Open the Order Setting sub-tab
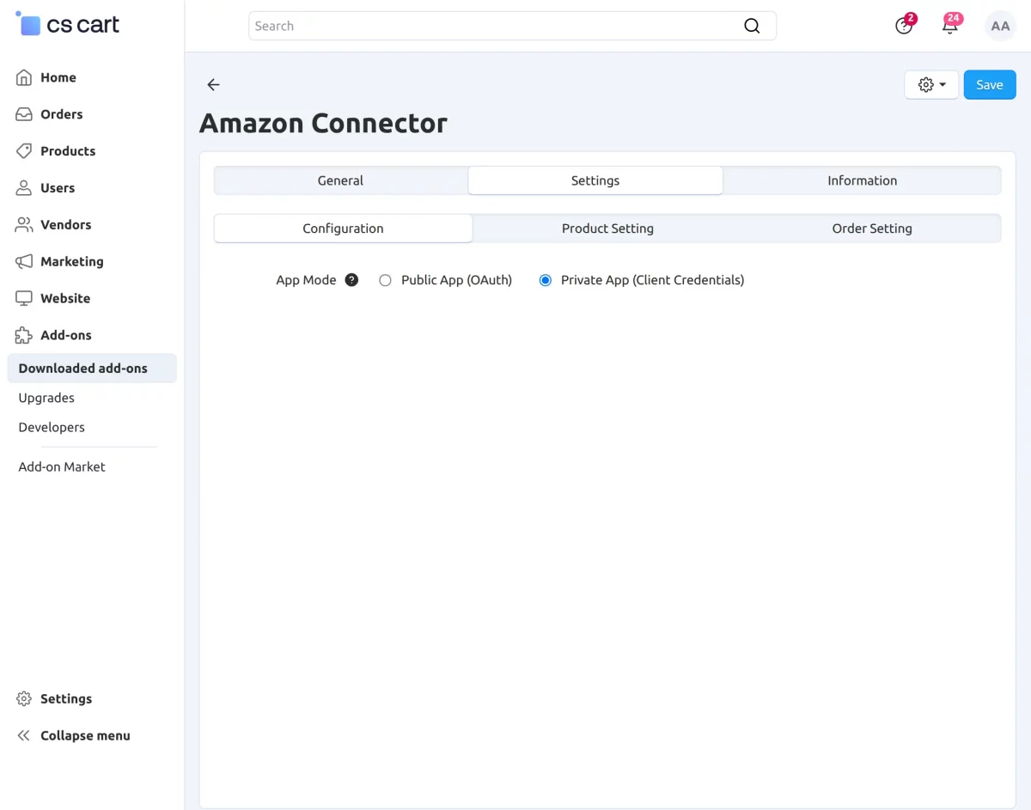1031x810 pixels. pyautogui.click(x=872, y=228)
